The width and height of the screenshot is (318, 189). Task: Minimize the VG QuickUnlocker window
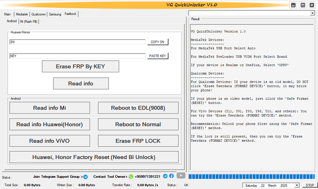[293, 5]
